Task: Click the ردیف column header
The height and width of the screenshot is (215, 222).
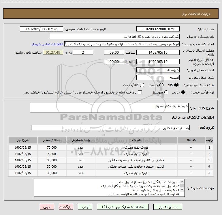Action: (209, 140)
